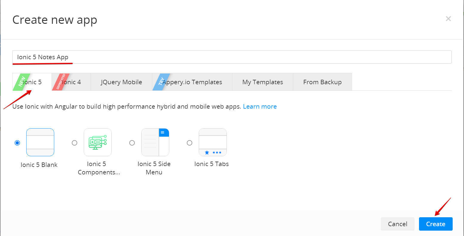Viewport: 464px width, 236px height.
Task: Click the Create button
Action: click(436, 224)
